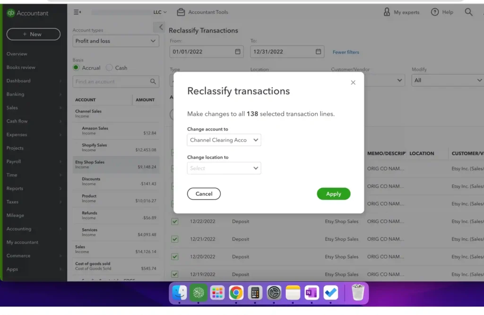This screenshot has height=315, width=484.
Task: Select the Shopify Sales account row
Action: [x=116, y=148]
